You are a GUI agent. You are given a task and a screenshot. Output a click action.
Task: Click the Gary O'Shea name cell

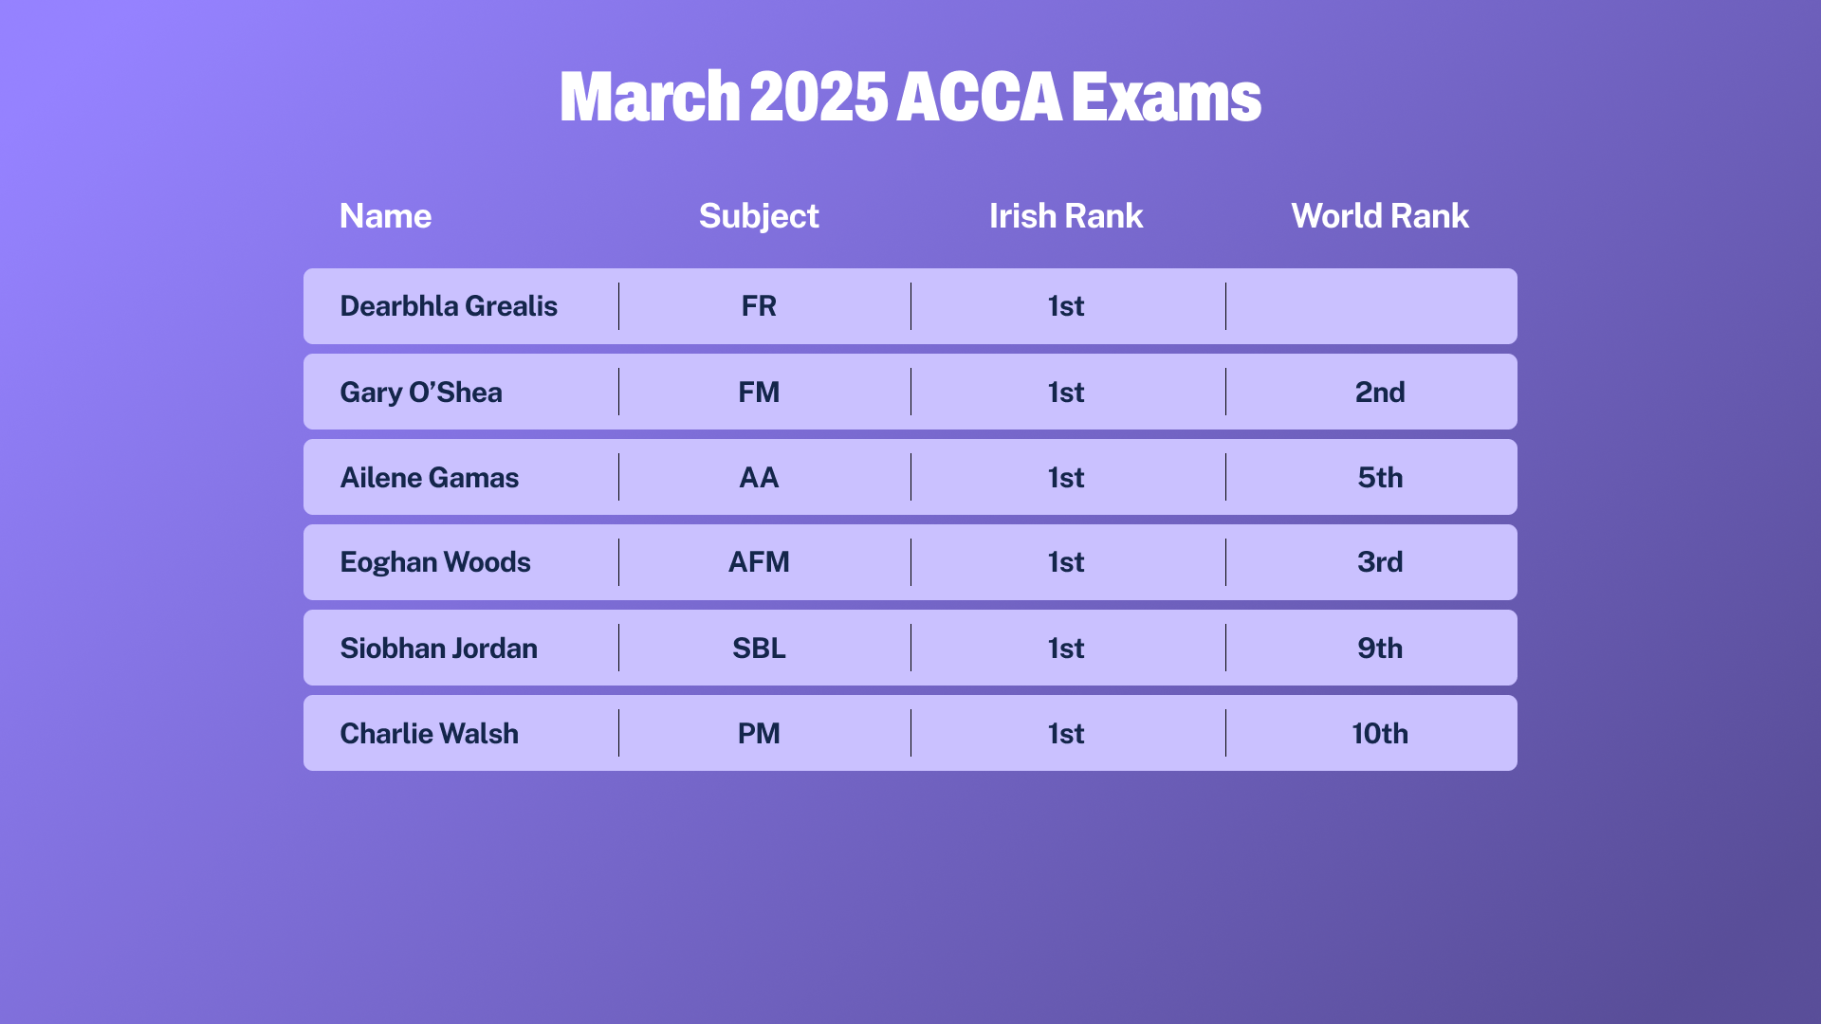point(421,393)
